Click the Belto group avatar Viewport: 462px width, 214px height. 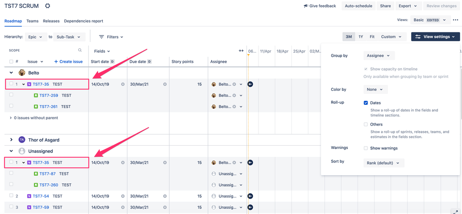(22, 72)
